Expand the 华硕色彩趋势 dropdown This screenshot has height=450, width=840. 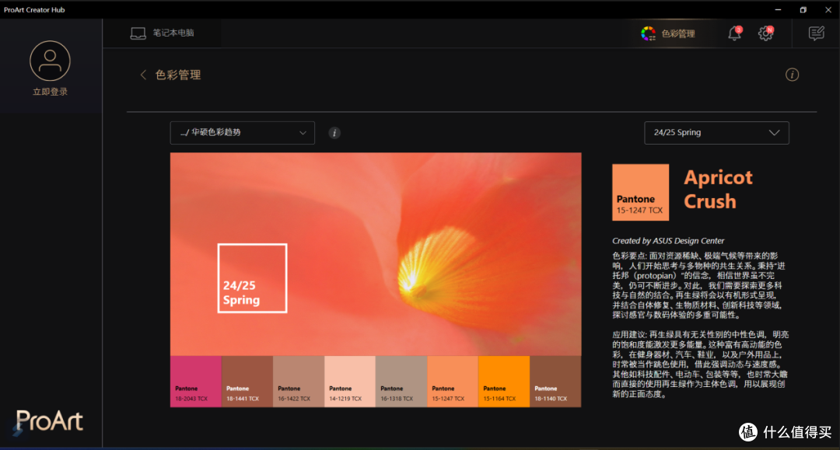(x=242, y=133)
